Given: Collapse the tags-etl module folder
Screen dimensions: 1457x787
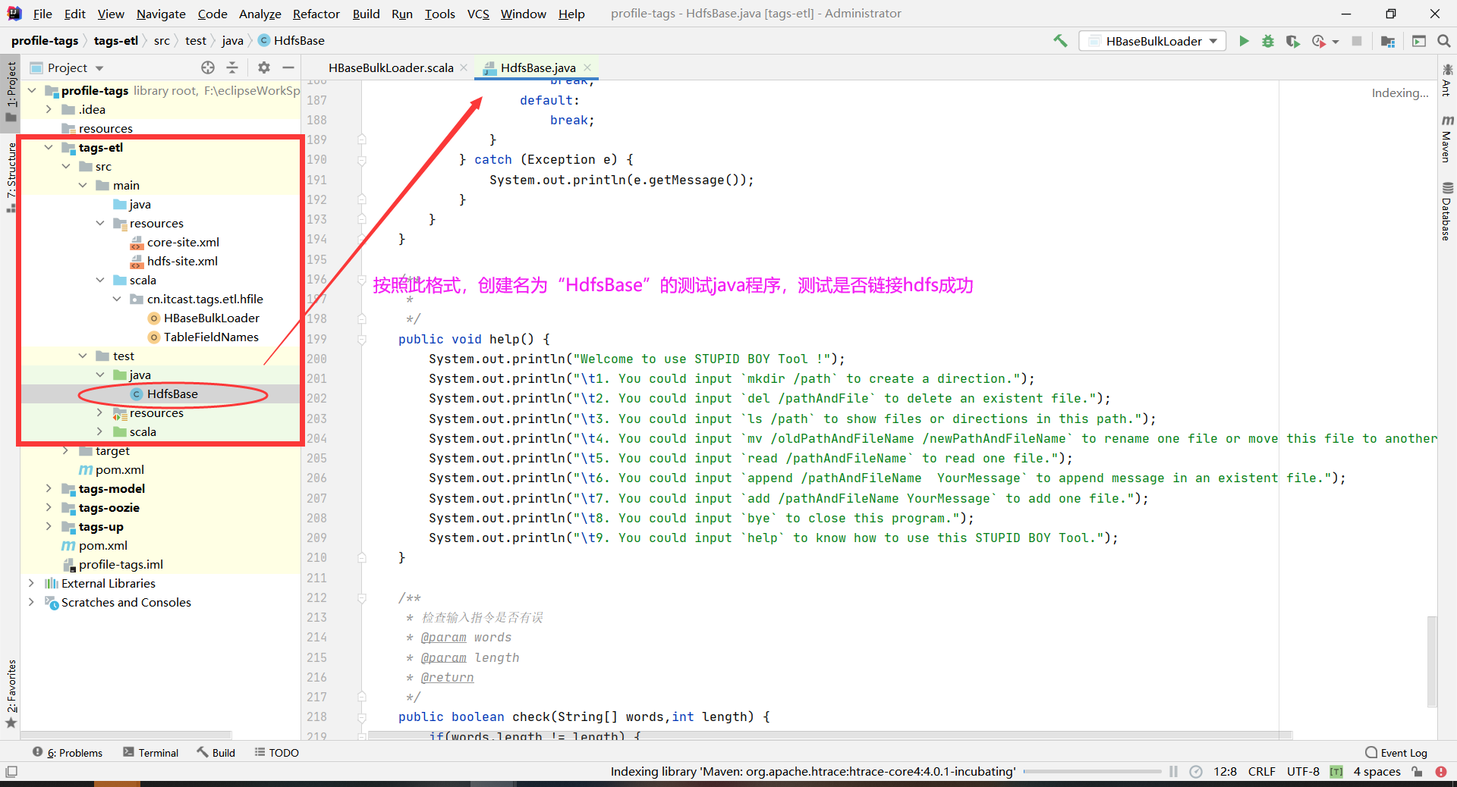Looking at the screenshot, I should 49,147.
